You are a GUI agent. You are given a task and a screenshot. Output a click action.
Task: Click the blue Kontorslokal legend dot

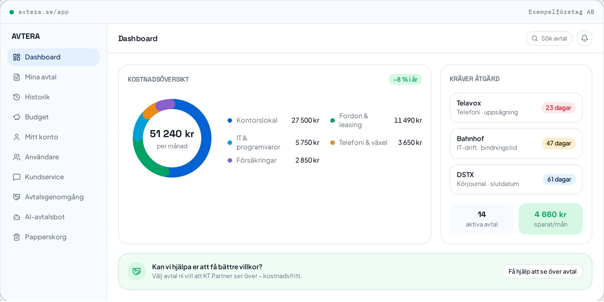(230, 120)
